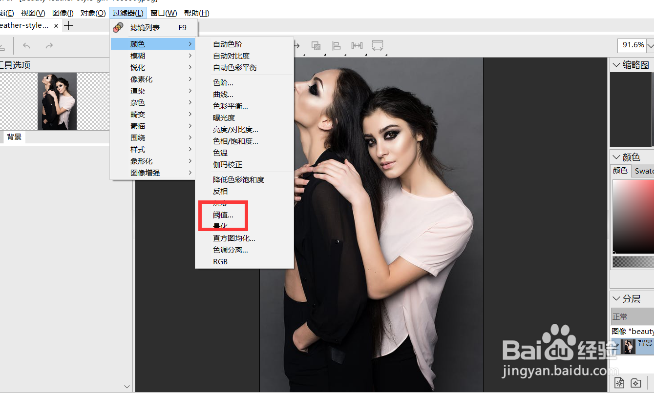
Task: Click the new layer icon in layers panel
Action: coord(619,383)
